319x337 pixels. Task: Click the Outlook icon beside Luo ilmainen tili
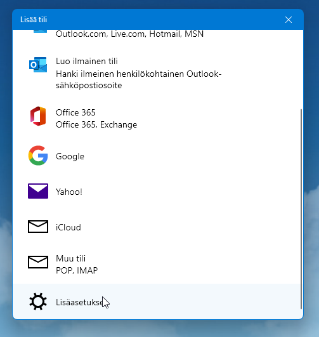tap(38, 65)
